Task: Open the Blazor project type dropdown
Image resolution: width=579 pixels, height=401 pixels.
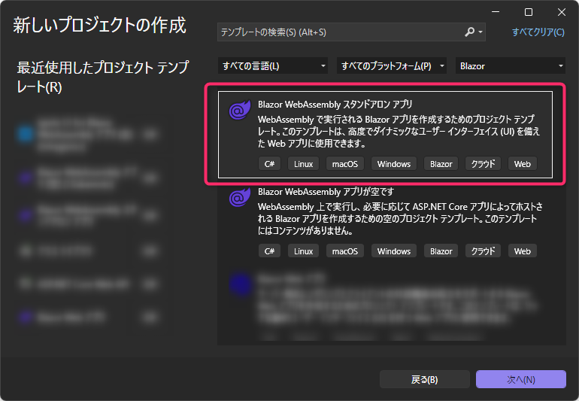Action: point(511,65)
